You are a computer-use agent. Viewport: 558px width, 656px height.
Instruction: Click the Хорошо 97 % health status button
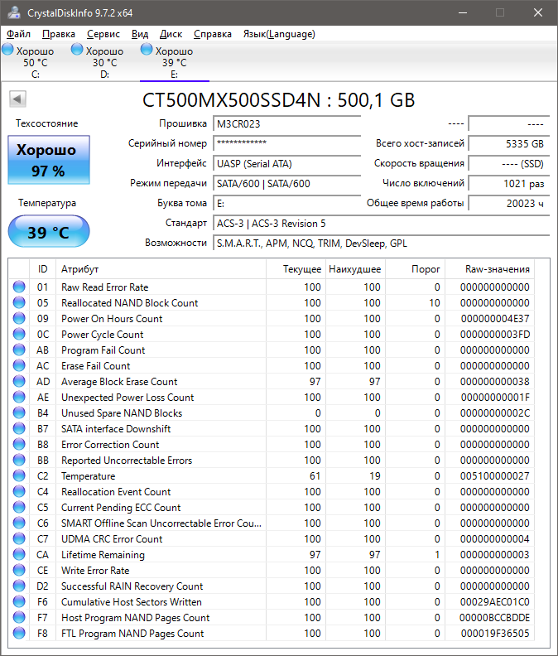coord(49,160)
